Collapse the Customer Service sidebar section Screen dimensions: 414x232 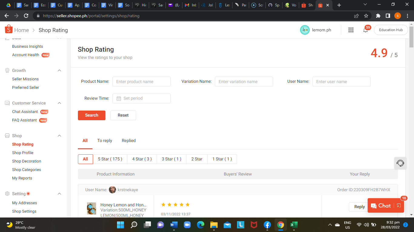(59, 103)
